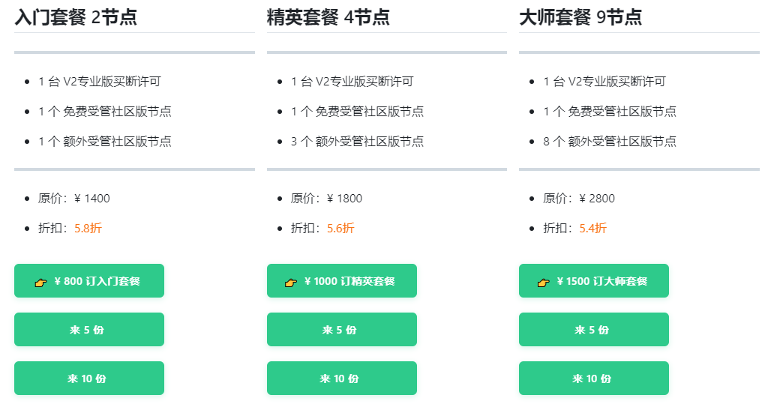Viewport: 765px width, 407px height.
Task: Click the 精英套餐 4节点 heading
Action: 328,17
